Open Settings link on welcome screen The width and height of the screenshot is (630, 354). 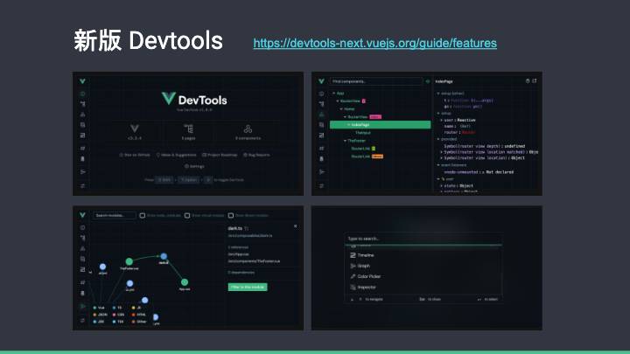[x=194, y=166]
